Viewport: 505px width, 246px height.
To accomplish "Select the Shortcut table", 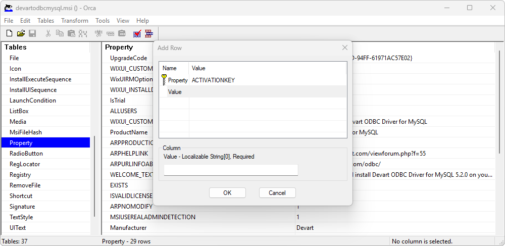I will point(46,196).
